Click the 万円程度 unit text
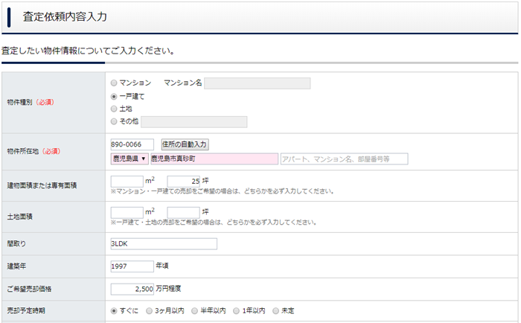The width and height of the screenshot is (521, 323). point(168,289)
